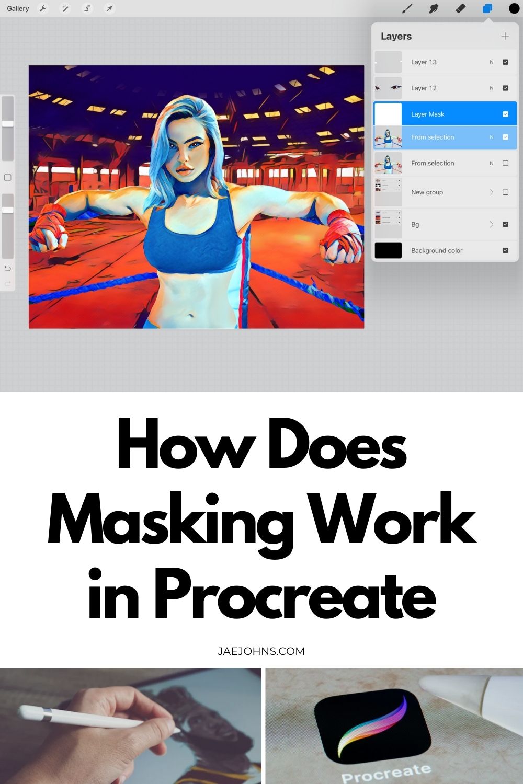Show the unchecked From selection layer
523x784 pixels.
[x=505, y=163]
